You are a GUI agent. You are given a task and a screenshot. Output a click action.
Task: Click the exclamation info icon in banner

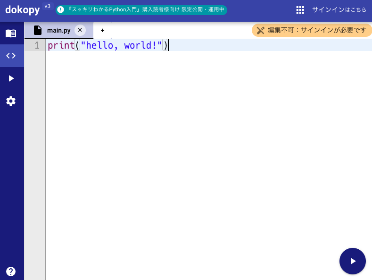61,10
